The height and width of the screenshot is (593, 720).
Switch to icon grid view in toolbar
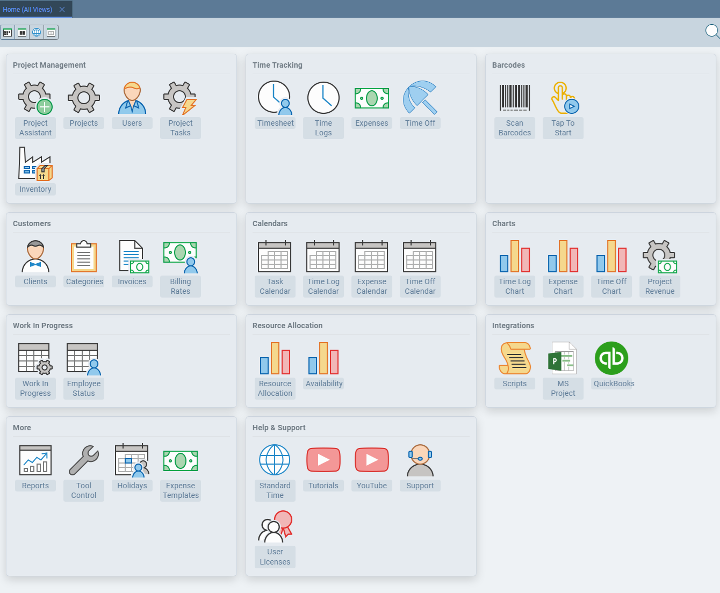click(8, 33)
